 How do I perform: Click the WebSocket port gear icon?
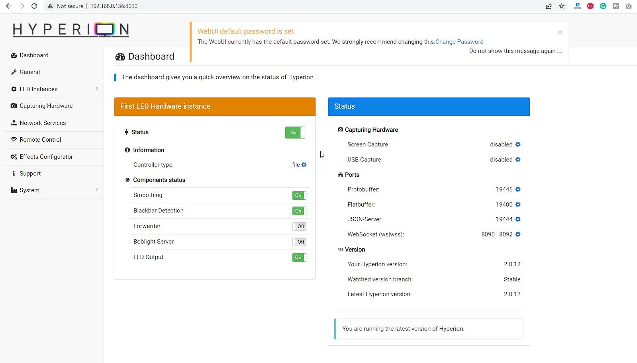click(518, 234)
